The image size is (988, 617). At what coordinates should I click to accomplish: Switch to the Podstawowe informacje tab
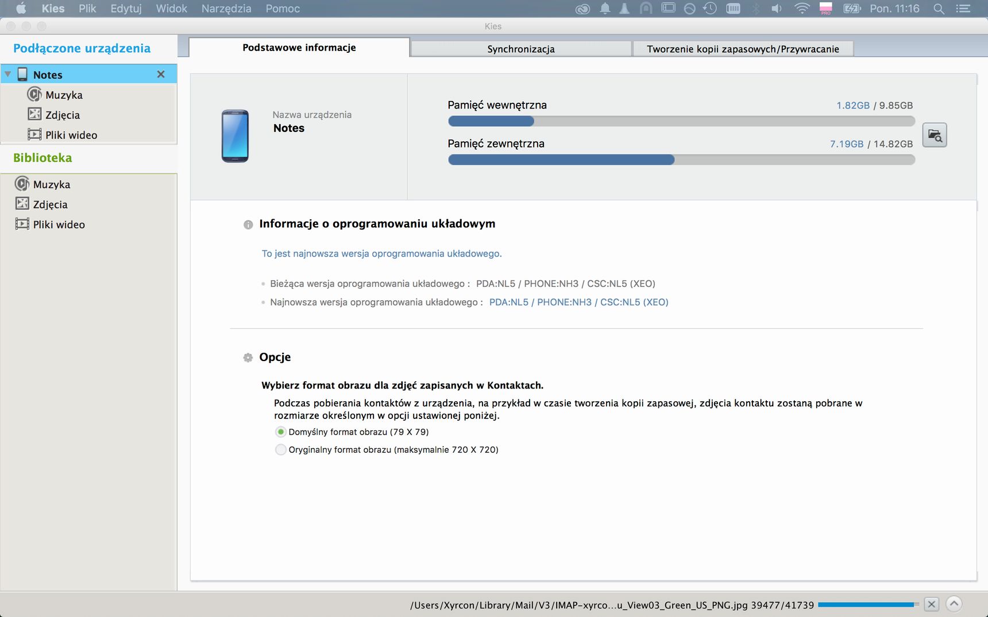(299, 48)
